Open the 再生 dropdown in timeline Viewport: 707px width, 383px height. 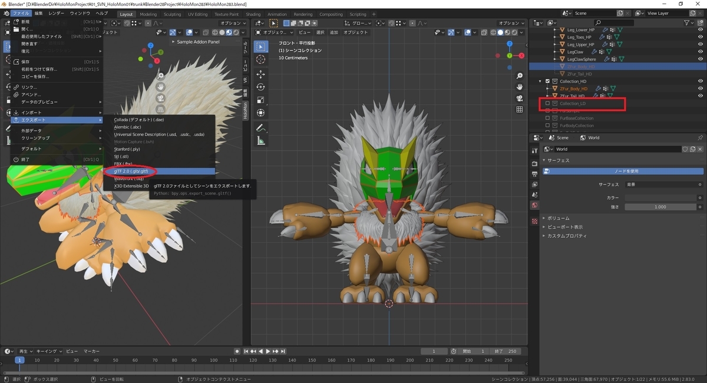coord(25,351)
